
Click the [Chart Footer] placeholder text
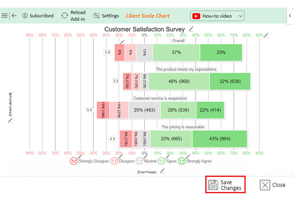tap(146, 172)
